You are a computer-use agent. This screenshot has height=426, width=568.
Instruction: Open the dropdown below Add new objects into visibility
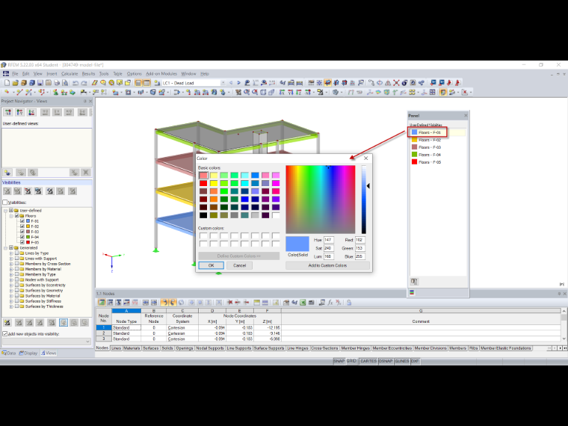[x=87, y=342]
